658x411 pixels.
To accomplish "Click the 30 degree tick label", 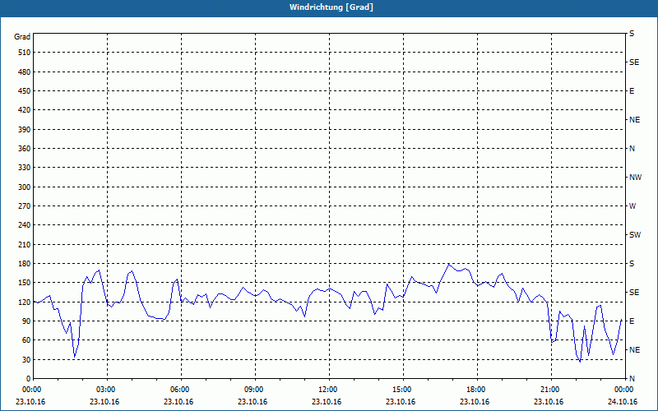I will pyautogui.click(x=25, y=360).
